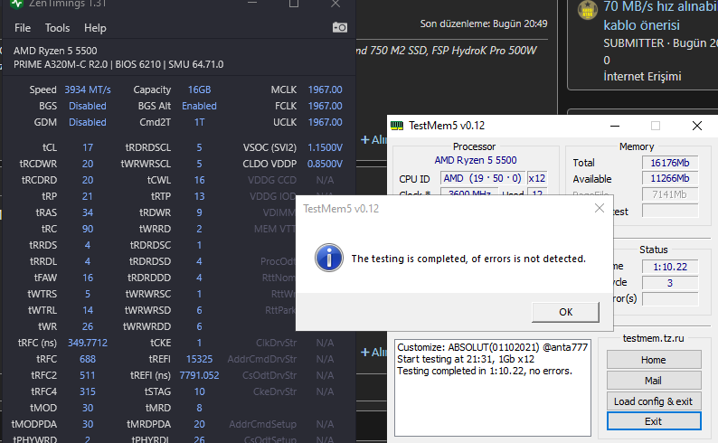Click the Available memory field 11266Mb
718x443 pixels.
click(x=670, y=178)
